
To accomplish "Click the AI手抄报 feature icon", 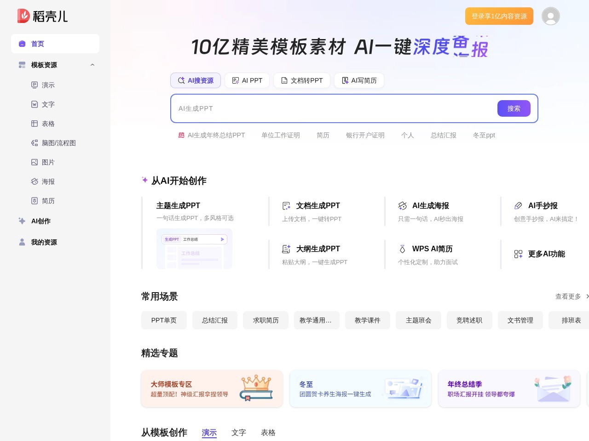I will pyautogui.click(x=519, y=205).
